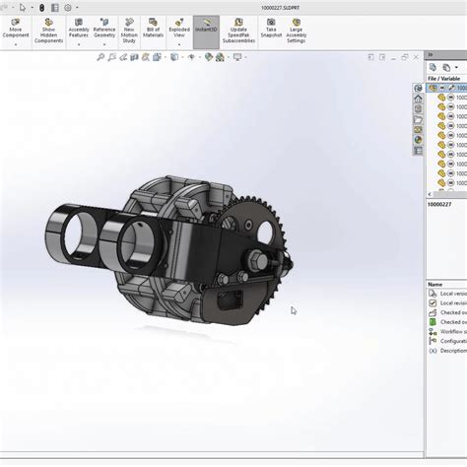Screen dimensions: 467x467
Task: Select the top-level assembly row in tree
Action: pos(446,88)
